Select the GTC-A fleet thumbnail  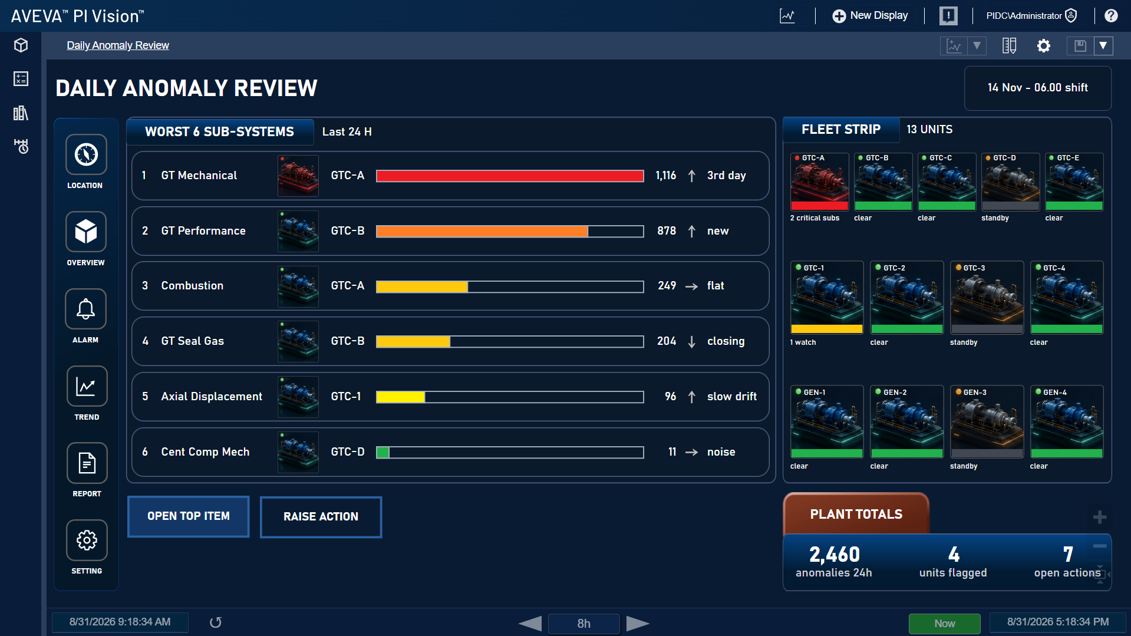coord(819,182)
